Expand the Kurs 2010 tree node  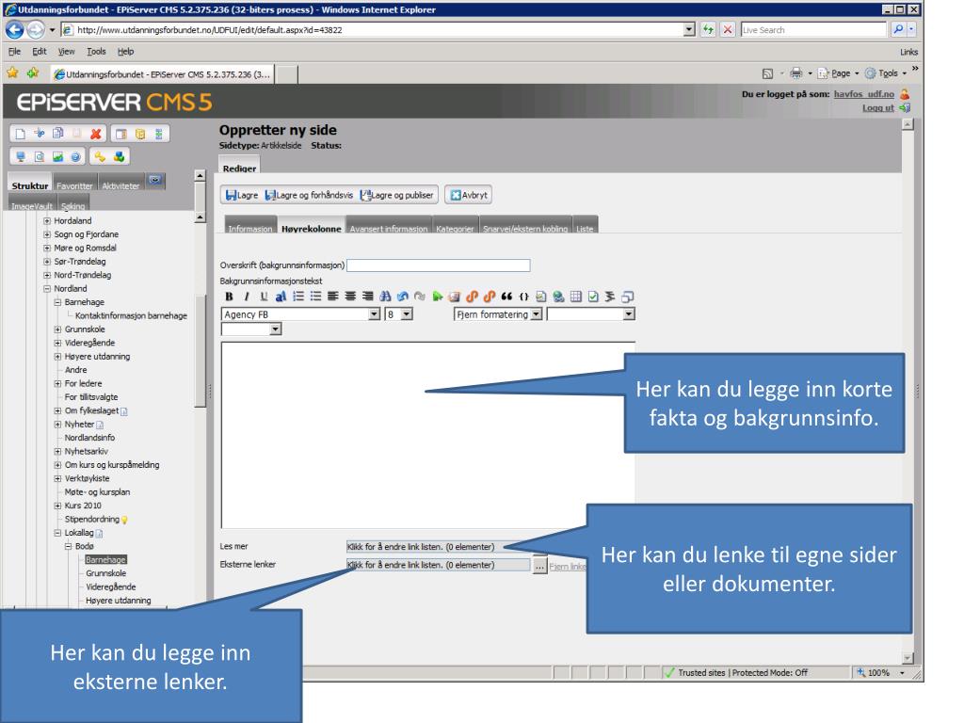click(x=57, y=506)
